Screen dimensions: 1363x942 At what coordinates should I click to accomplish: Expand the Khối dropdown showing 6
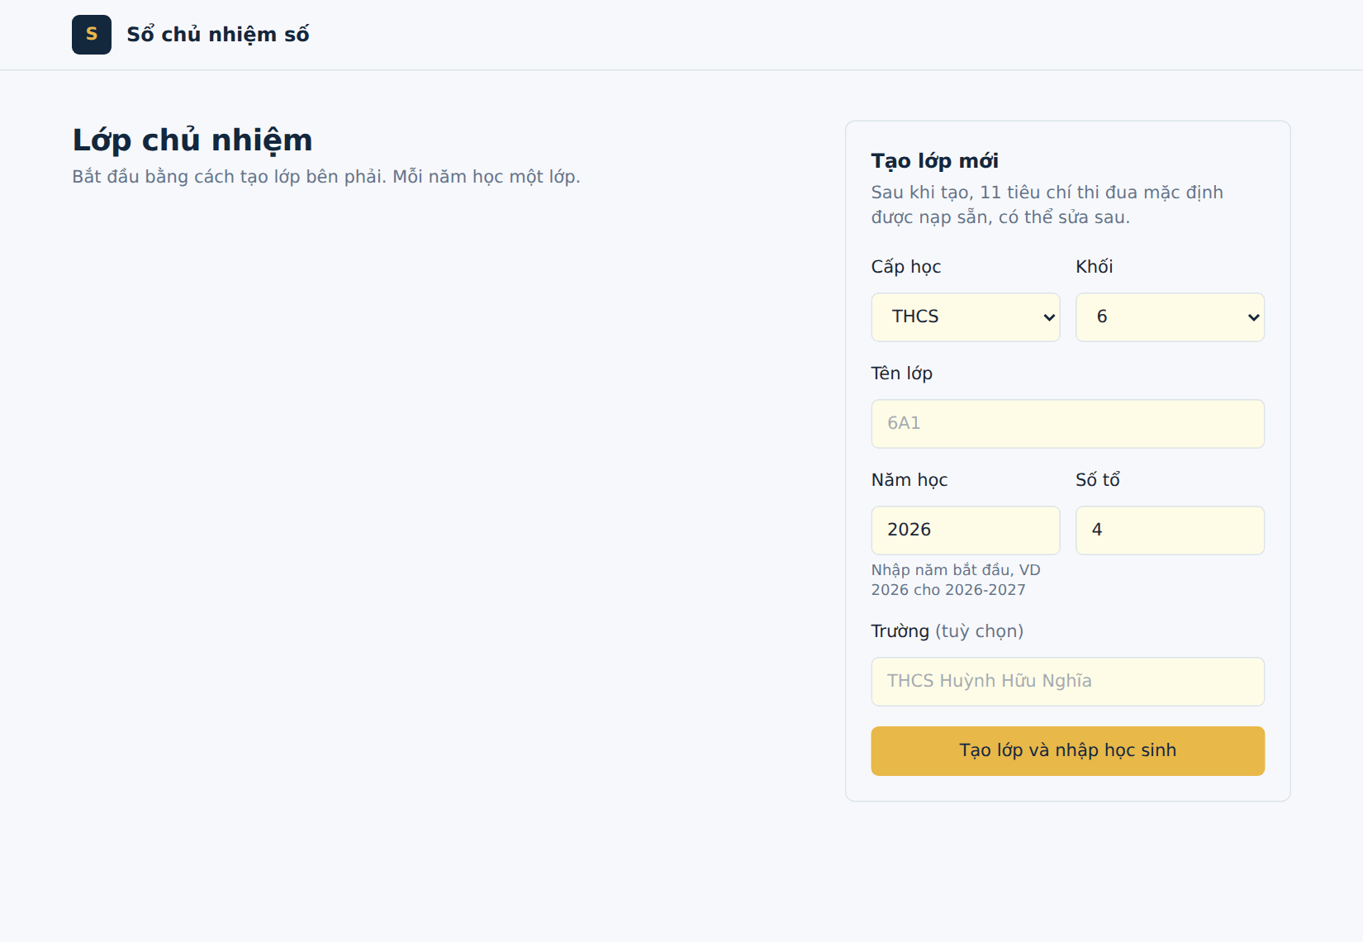pos(1170,317)
